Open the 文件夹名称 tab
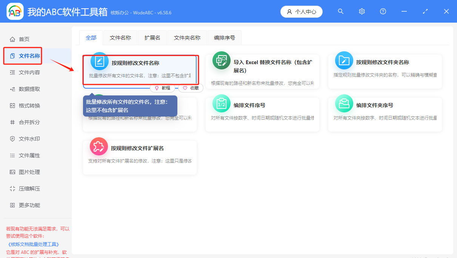Viewport: 457px width, 258px height. (187, 37)
